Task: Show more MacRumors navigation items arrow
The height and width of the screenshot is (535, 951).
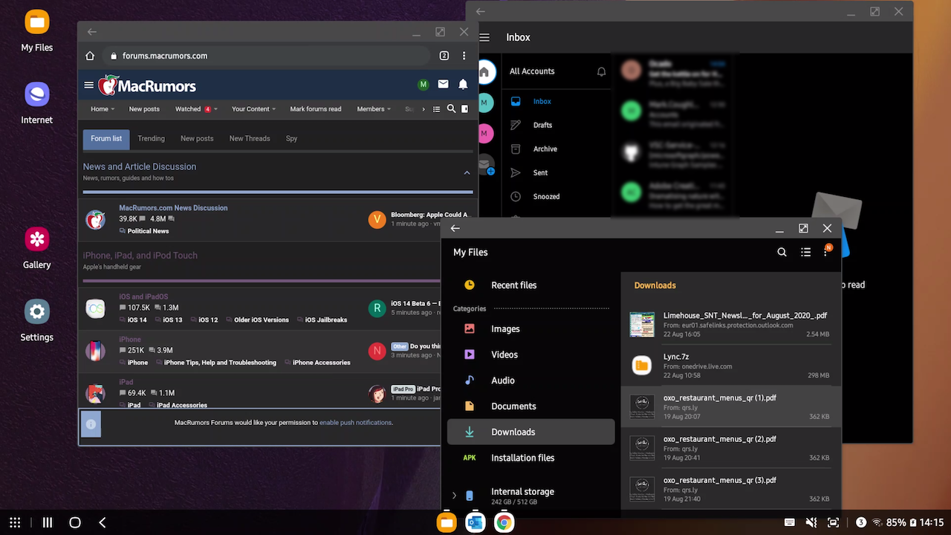Action: tap(422, 109)
